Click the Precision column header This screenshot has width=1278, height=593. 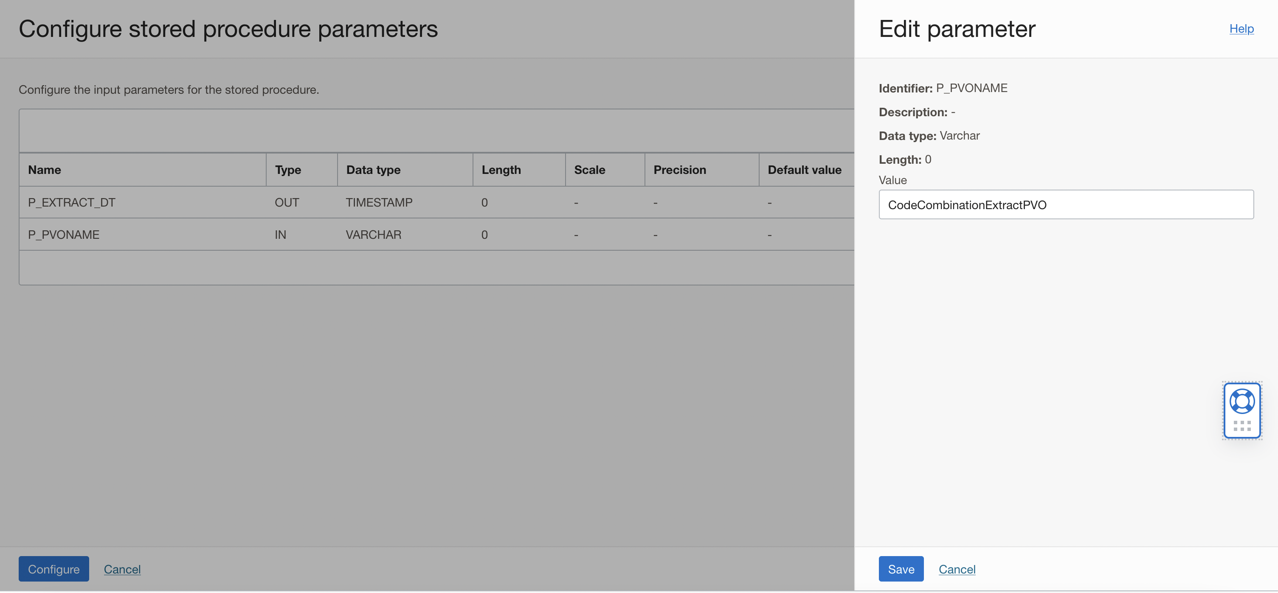[679, 170]
